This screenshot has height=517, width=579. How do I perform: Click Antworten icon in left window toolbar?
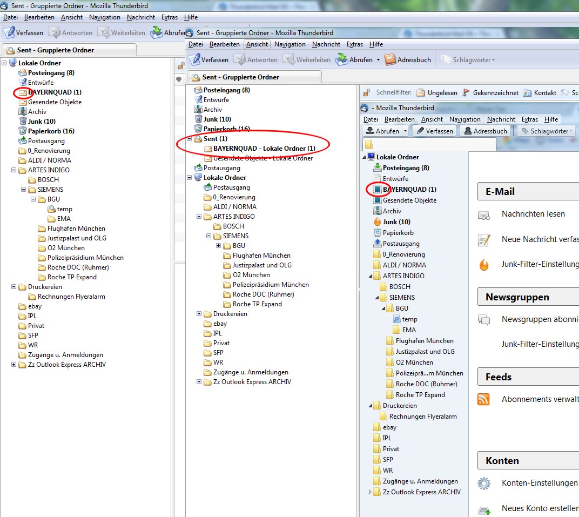tap(54, 32)
